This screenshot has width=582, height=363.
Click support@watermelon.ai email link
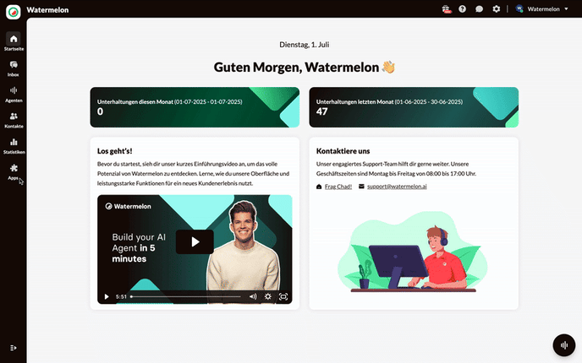397,187
